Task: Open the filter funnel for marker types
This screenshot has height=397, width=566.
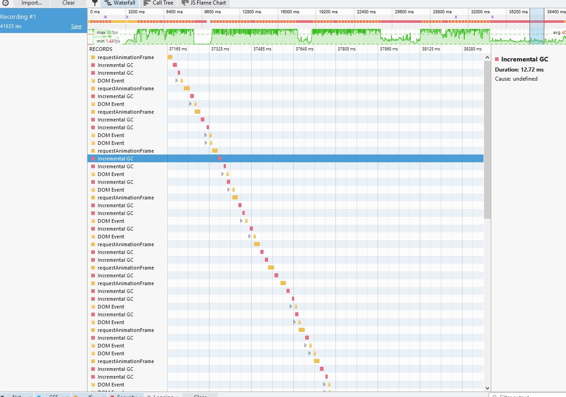Action: tap(94, 3)
